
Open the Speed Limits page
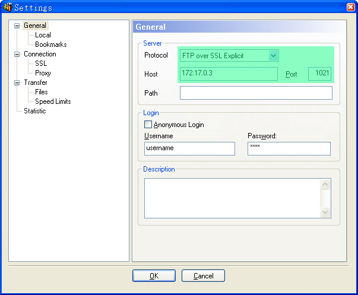[x=53, y=101]
